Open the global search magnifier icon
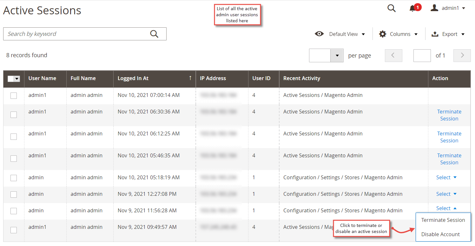 tap(391, 8)
